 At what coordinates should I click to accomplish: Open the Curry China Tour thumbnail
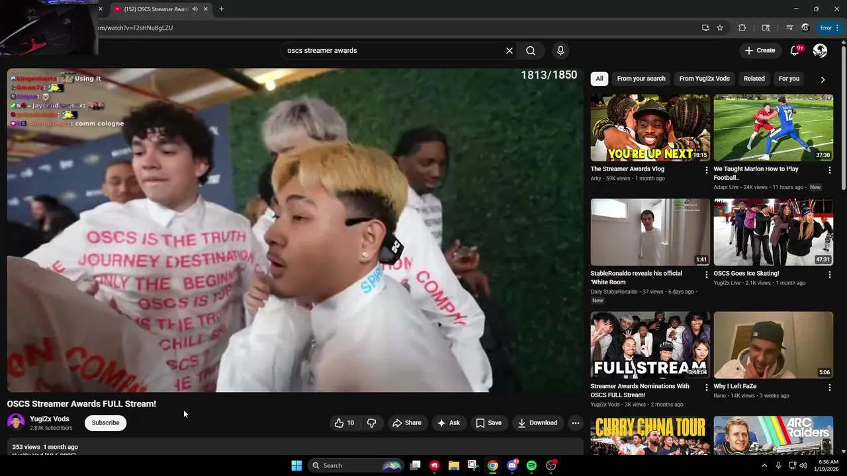point(650,435)
